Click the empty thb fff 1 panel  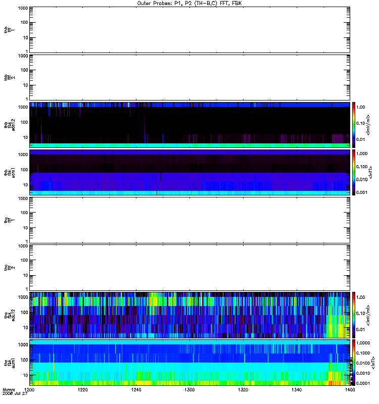pyautogui.click(x=189, y=30)
